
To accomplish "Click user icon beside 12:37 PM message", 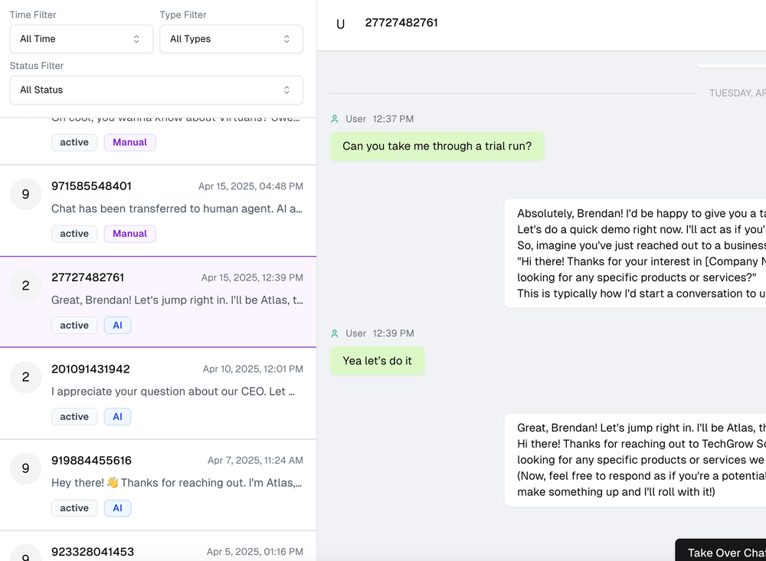I will [x=335, y=119].
